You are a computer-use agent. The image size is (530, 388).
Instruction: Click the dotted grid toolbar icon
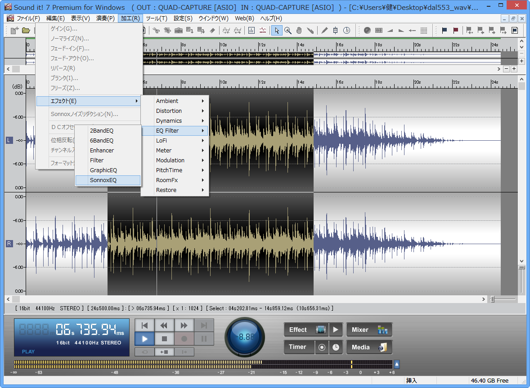[x=424, y=31]
